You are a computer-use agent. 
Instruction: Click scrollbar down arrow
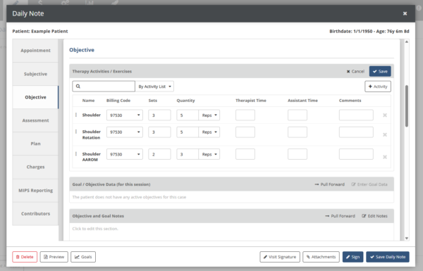coord(407,238)
